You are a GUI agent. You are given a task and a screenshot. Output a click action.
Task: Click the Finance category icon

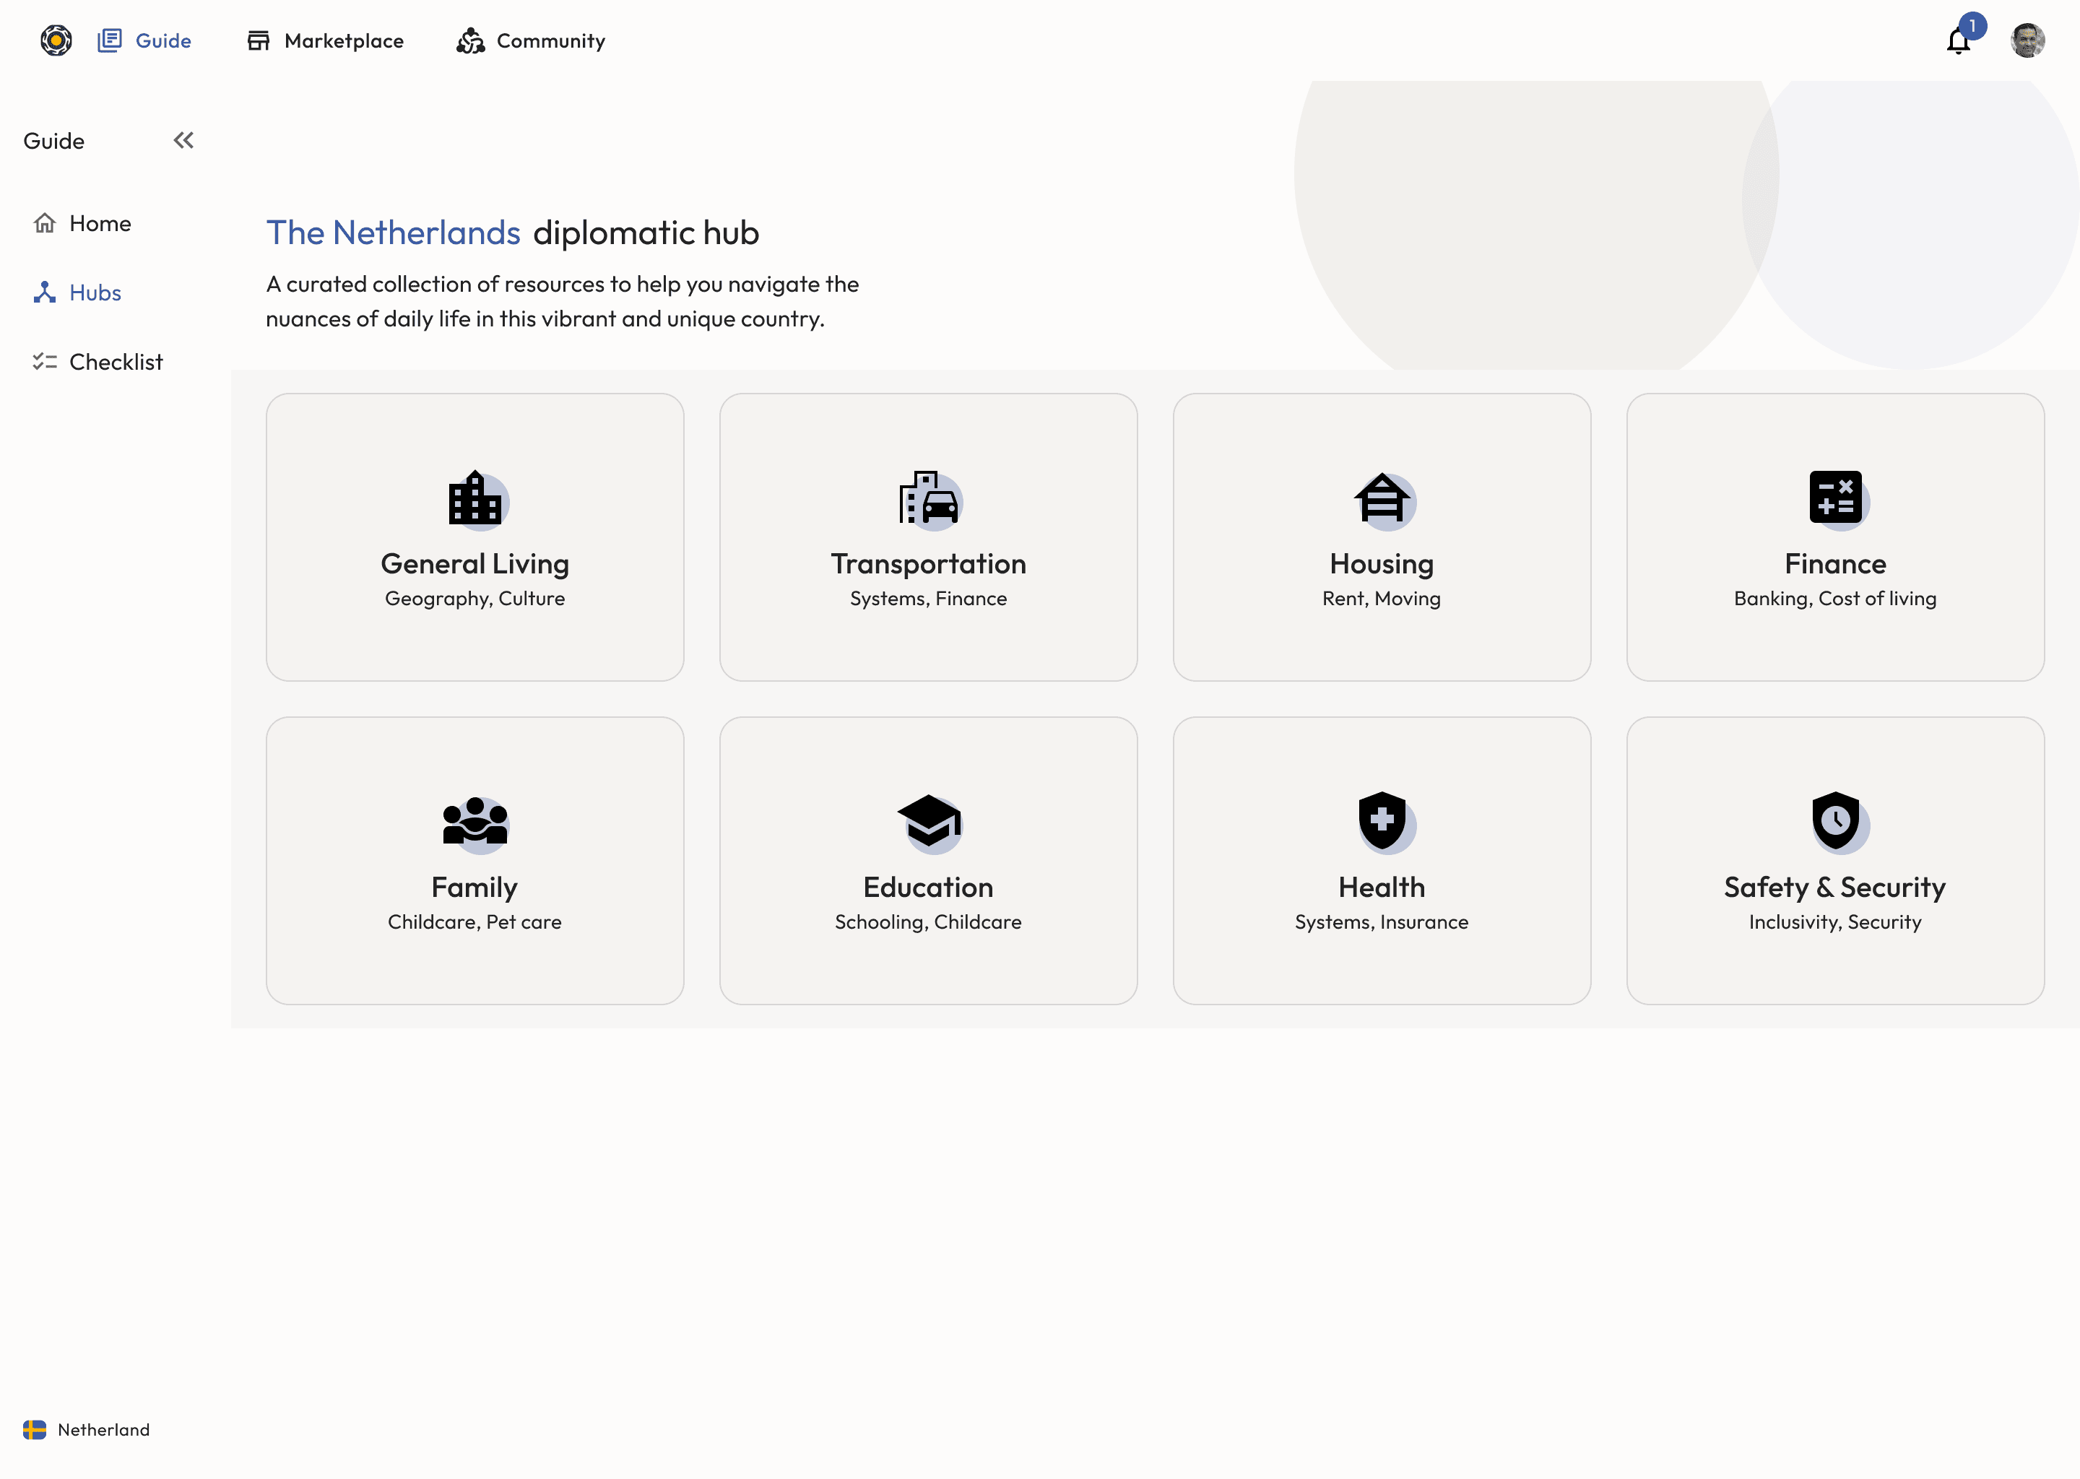click(1835, 498)
